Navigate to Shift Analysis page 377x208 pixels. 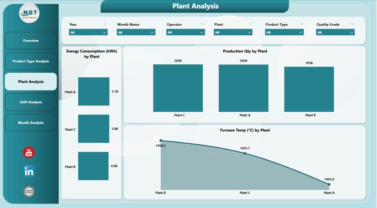coord(31,102)
